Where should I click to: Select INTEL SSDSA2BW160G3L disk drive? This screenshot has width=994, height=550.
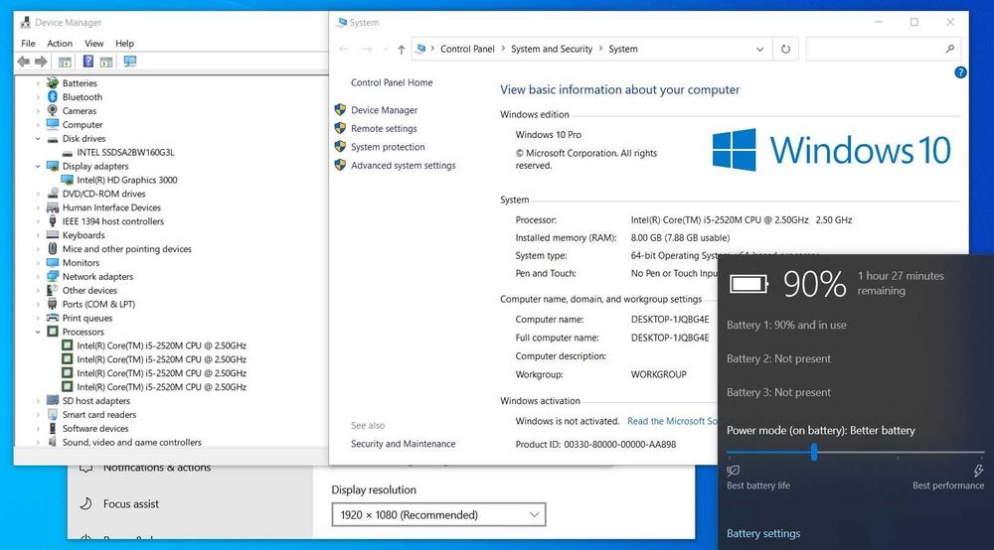click(125, 152)
